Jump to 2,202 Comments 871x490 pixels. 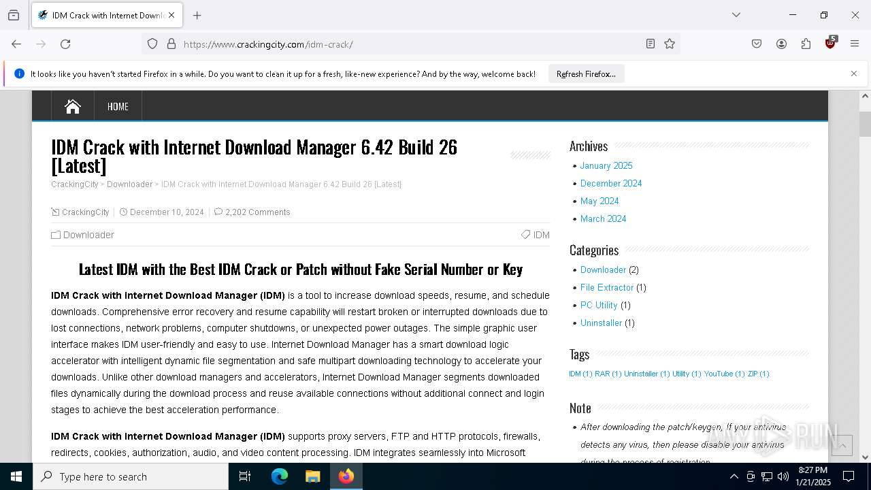click(x=258, y=212)
